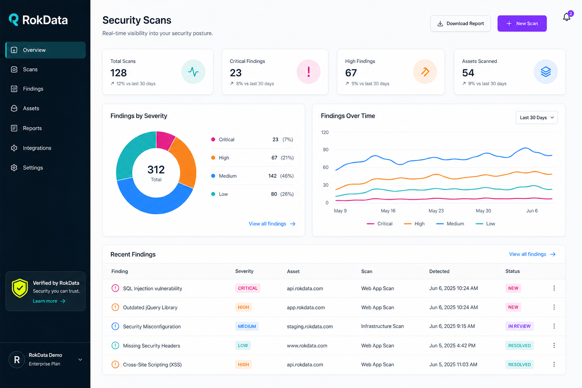Open the Reports menu item

pyautogui.click(x=45, y=128)
